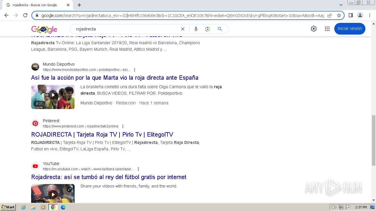The image size is (376, 211).
Task: Click the Google logo
Action: (x=44, y=29)
